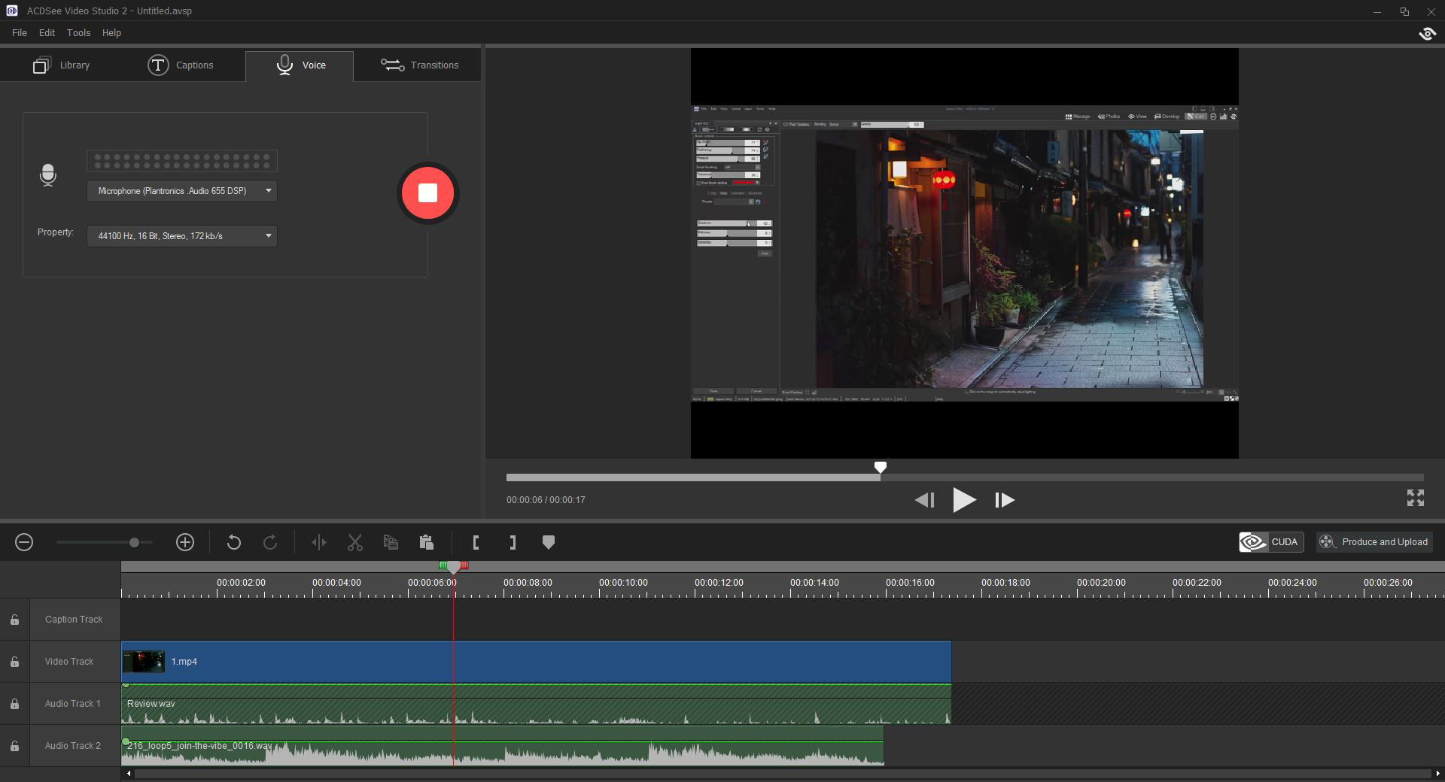
Task: Click the Caption Track label
Action: coord(74,620)
